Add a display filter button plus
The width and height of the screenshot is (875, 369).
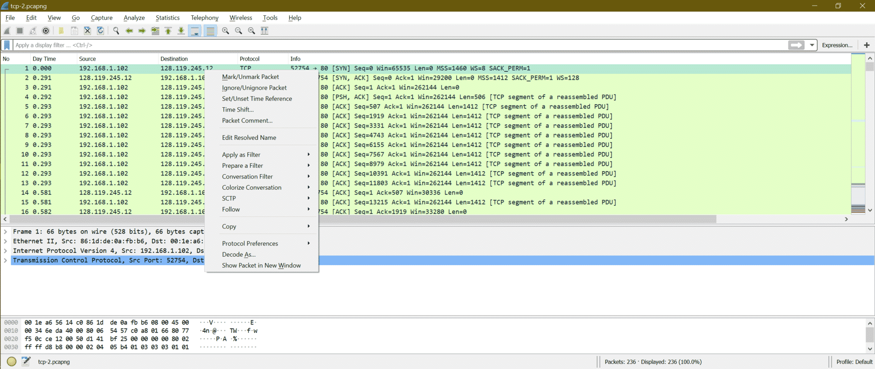[866, 45]
